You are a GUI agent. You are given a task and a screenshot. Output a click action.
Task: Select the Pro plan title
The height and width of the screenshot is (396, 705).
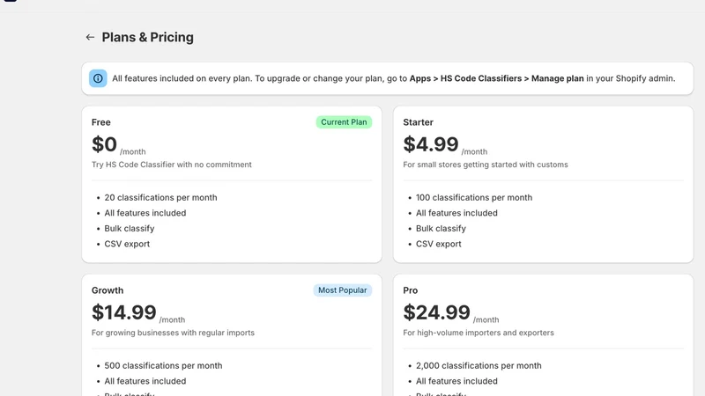411,290
